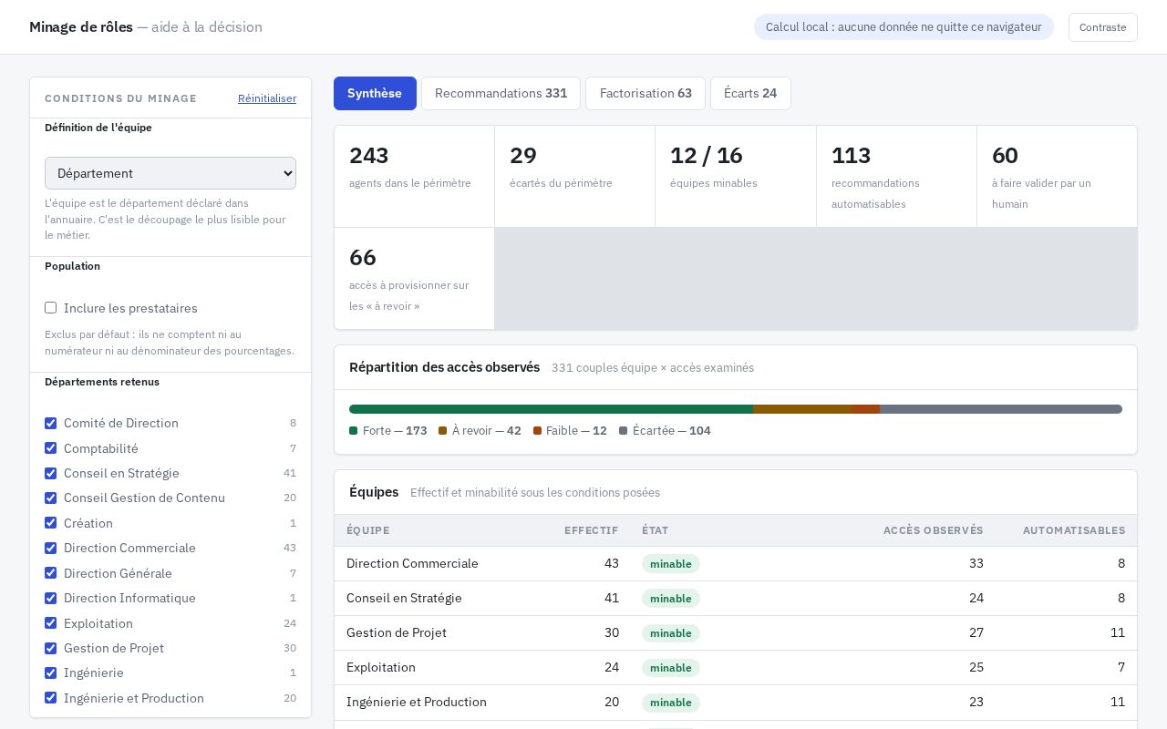This screenshot has width=1167, height=729.
Task: Open the Département team definition dropdown
Action: click(x=170, y=173)
